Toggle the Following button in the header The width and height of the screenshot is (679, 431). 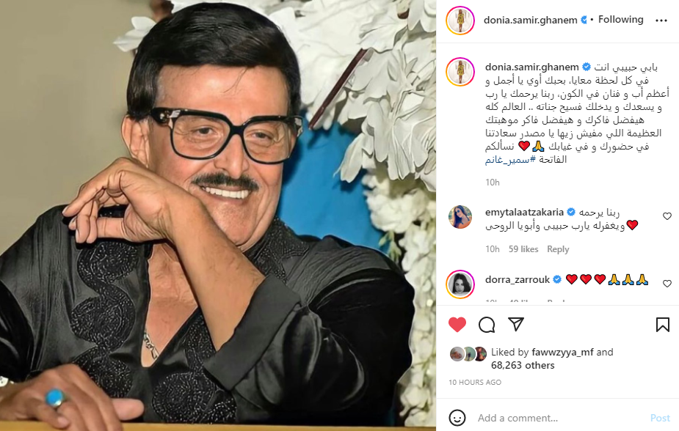[620, 20]
